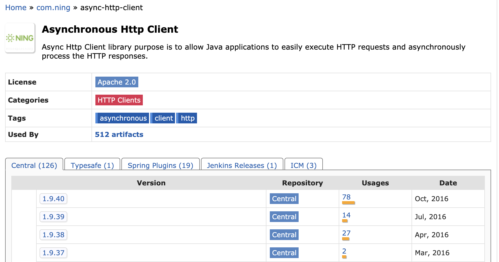
Task: Open the Home breadcrumb link
Action: tap(16, 8)
